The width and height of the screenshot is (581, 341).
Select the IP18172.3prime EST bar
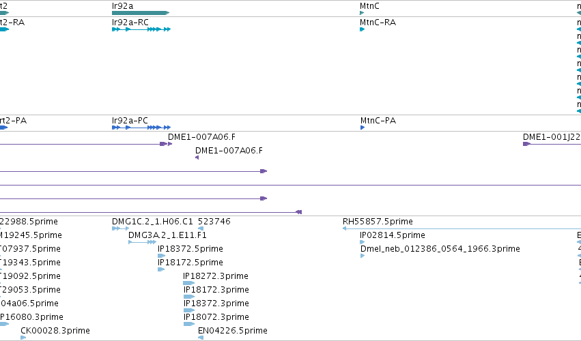click(x=189, y=297)
